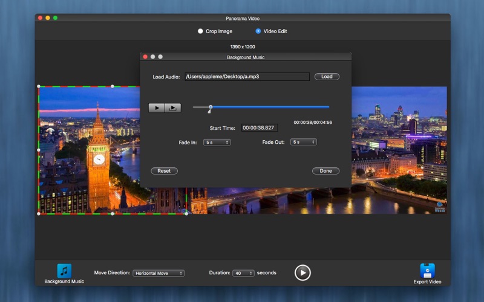Open the Duration seconds dropdown
Image resolution: width=484 pixels, height=302 pixels.
pyautogui.click(x=243, y=273)
